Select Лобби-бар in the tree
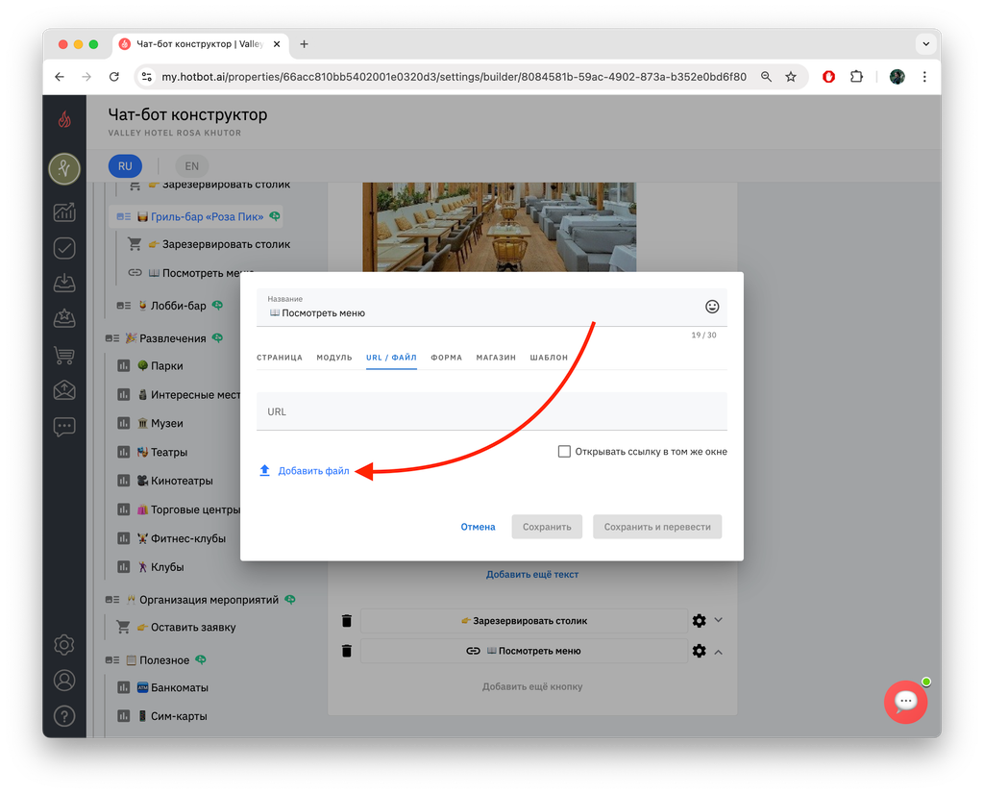This screenshot has height=794, width=984. pyautogui.click(x=178, y=306)
